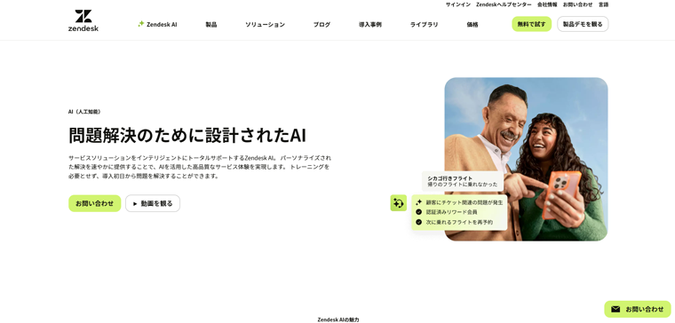Click the hero photo of two people
The width and height of the screenshot is (675, 323).
(x=526, y=159)
